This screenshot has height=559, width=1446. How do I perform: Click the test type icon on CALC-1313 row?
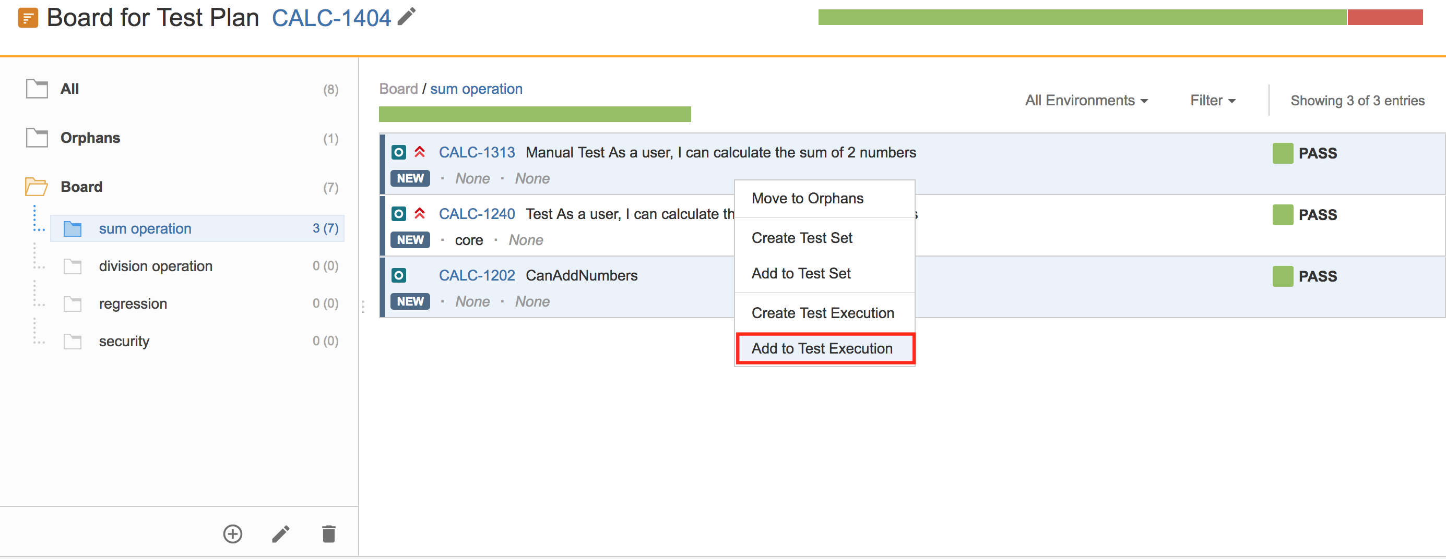(398, 152)
